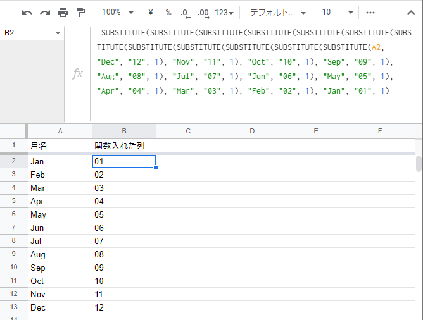Viewport: 423px width, 320px height.
Task: Select column C header
Action: pos(188,131)
